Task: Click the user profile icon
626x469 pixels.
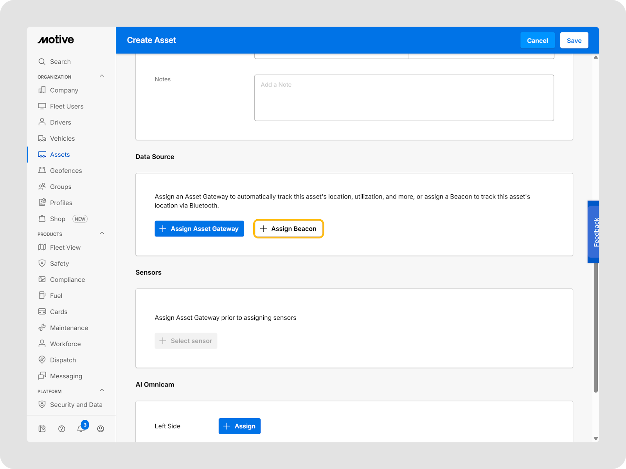Action: pos(101,429)
